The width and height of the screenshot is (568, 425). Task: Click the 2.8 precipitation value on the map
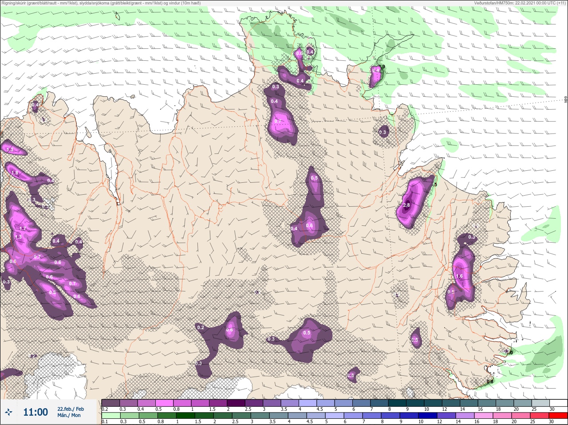[x=406, y=205]
